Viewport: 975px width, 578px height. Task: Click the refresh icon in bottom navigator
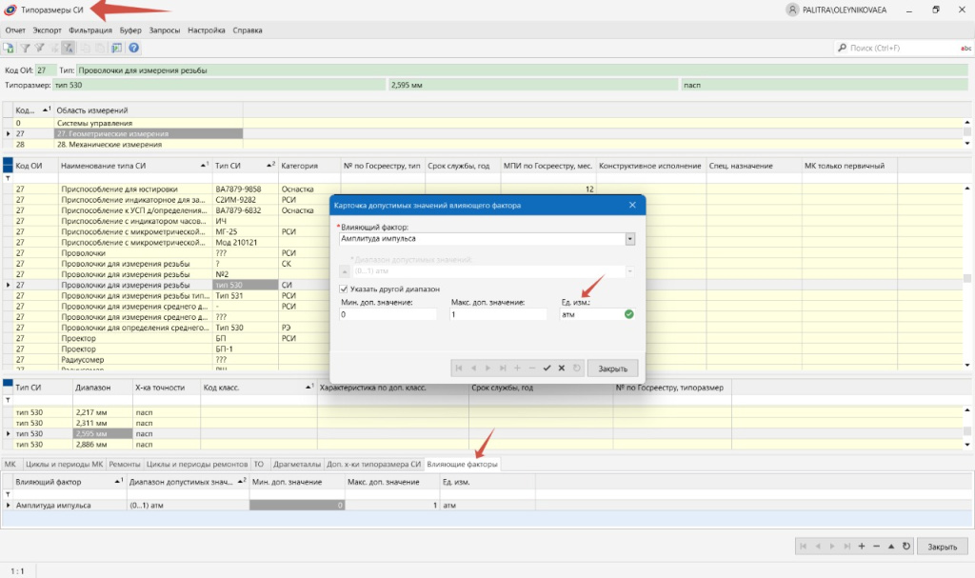[906, 547]
